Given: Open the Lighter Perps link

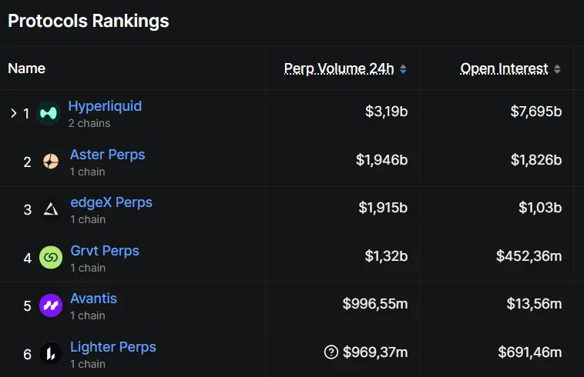Looking at the screenshot, I should (x=113, y=347).
